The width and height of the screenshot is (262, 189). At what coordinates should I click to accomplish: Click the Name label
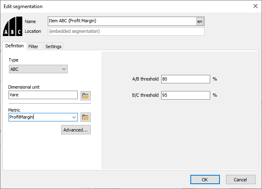(x=30, y=21)
